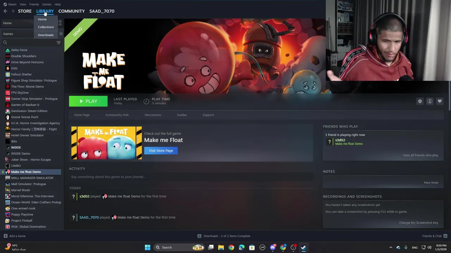Image resolution: width=451 pixels, height=253 pixels.
Task: Open the Guides link
Action: 182,115
